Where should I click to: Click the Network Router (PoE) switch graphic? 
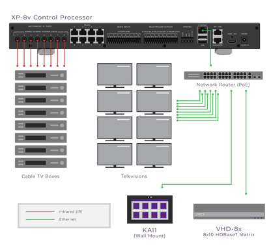pyautogui.click(x=223, y=75)
